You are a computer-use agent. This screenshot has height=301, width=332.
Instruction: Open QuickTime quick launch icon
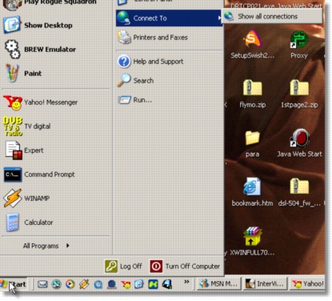click(x=98, y=285)
